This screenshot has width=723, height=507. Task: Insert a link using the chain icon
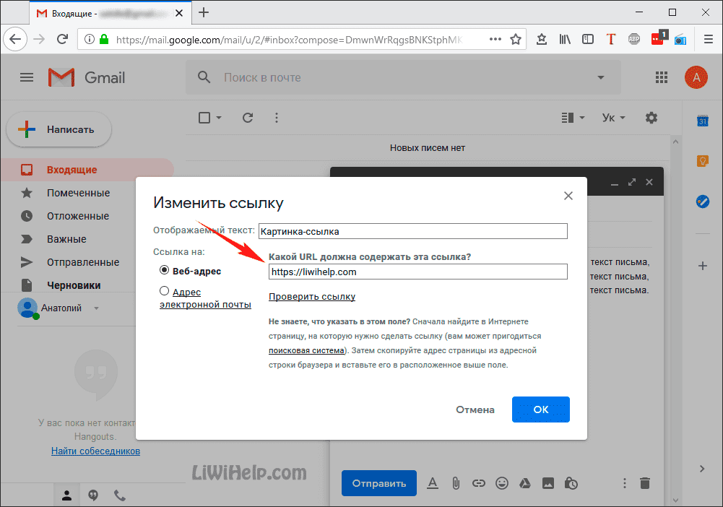tap(479, 483)
